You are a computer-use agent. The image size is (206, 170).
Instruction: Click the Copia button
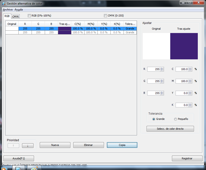[122, 145]
